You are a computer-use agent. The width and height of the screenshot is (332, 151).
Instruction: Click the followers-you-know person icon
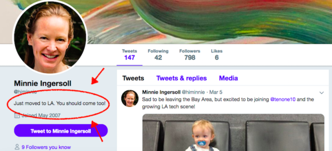click(x=17, y=147)
